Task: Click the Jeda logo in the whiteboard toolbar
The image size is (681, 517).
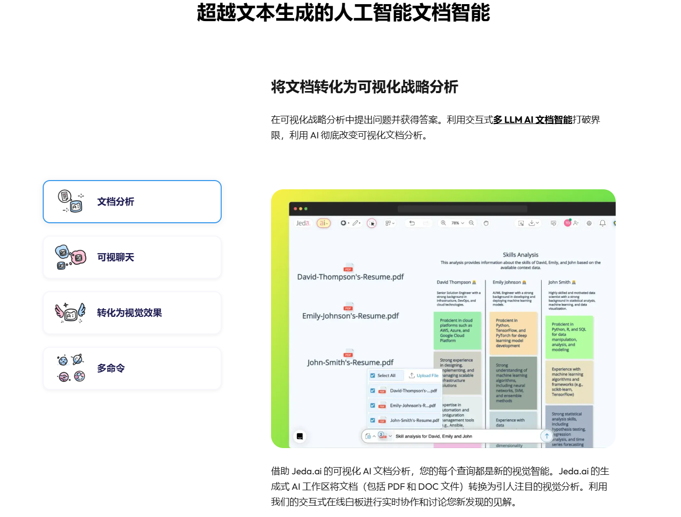Action: click(303, 223)
